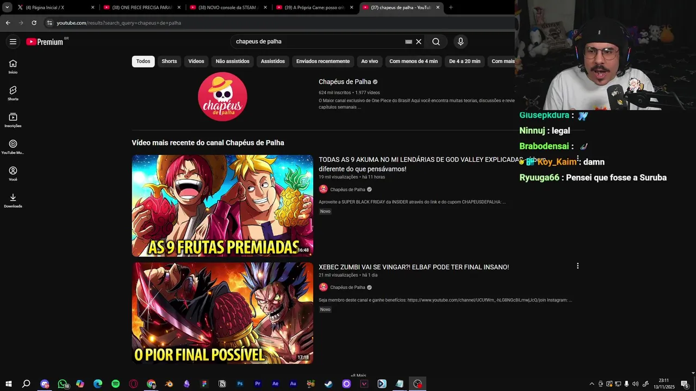The image size is (696, 391).
Task: Open Notion from the taskbar
Action: [x=222, y=384]
